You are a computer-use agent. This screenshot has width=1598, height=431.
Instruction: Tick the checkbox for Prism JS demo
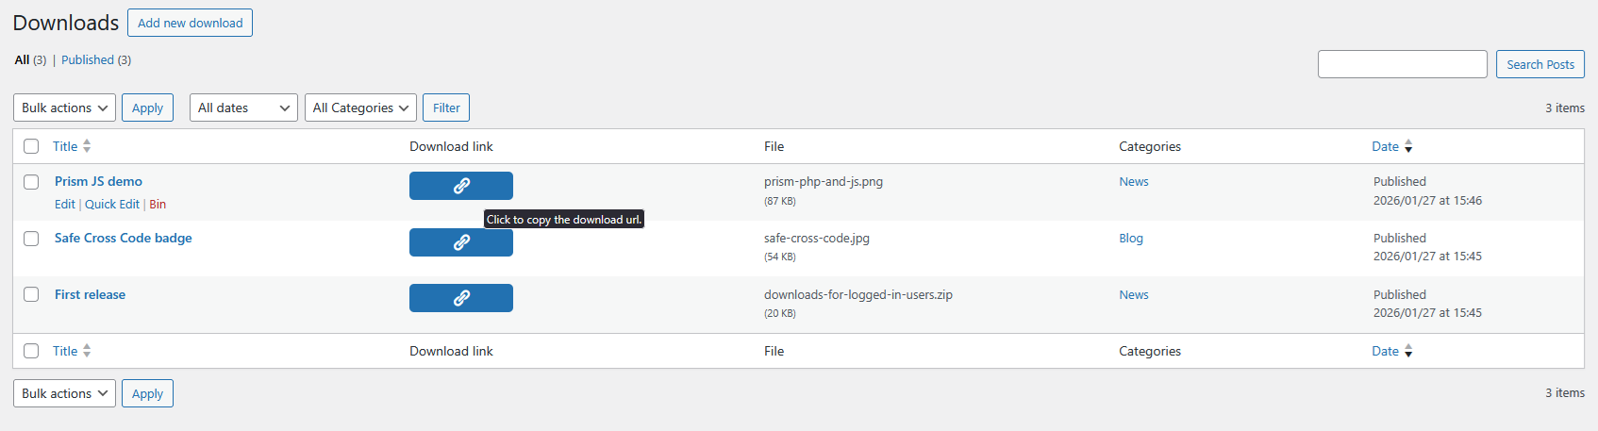31,182
